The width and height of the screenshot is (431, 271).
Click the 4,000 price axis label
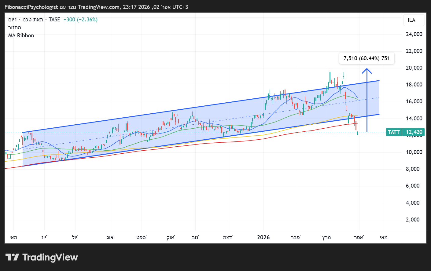pos(413,203)
